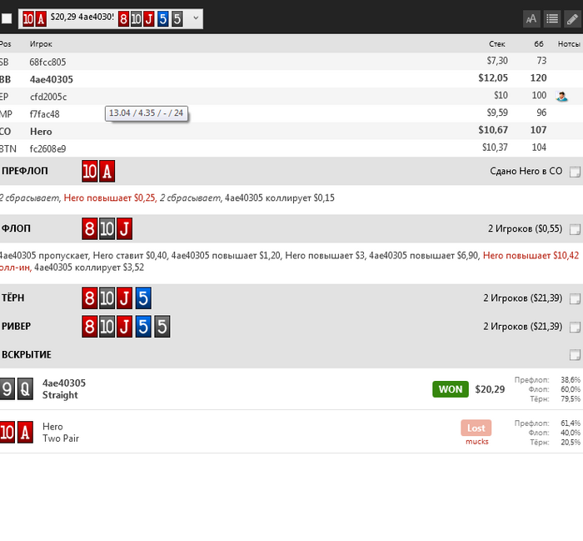Image resolution: width=583 pixels, height=541 pixels.
Task: Open the hand selector combo box showing $20,29
Action: (111, 18)
